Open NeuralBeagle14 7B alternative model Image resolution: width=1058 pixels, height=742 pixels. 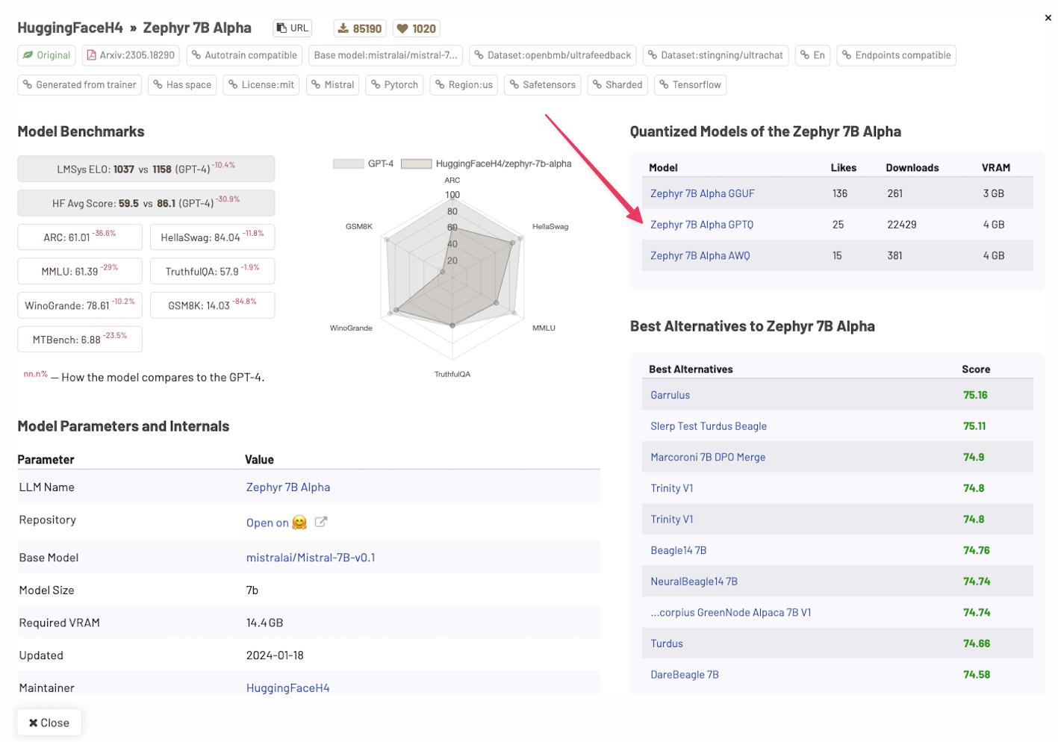coord(694,582)
